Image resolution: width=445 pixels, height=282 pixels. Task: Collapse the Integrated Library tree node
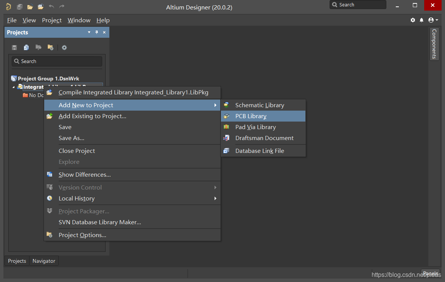pyautogui.click(x=14, y=87)
